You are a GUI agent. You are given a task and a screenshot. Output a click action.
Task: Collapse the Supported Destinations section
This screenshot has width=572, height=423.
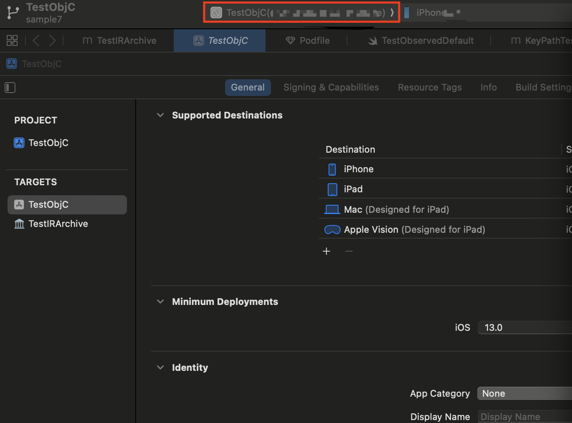(160, 115)
